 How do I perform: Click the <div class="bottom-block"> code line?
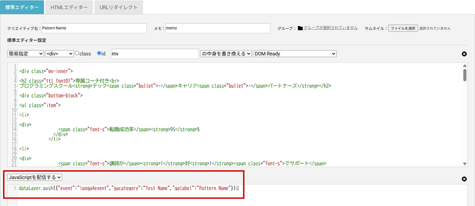coord(51,95)
